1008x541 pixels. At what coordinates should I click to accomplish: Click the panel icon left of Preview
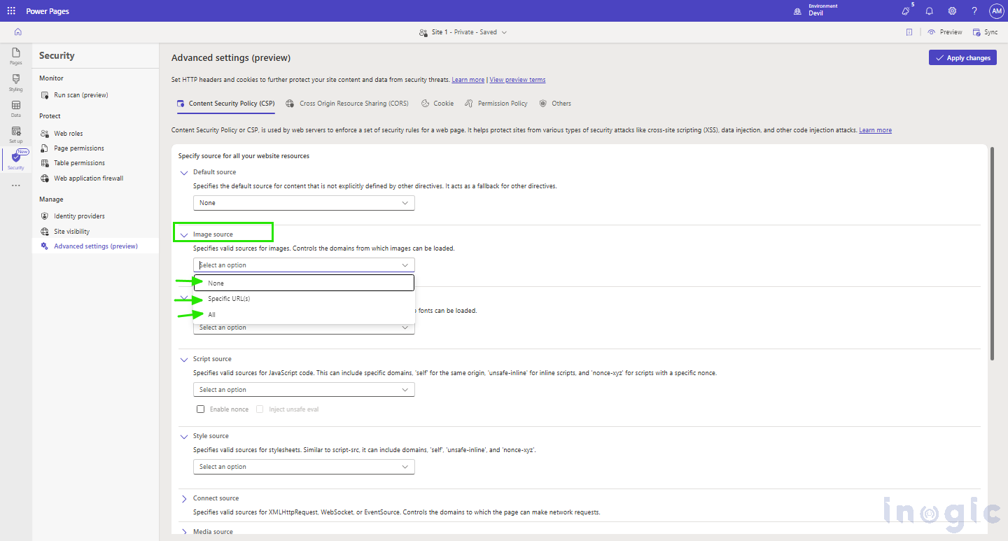909,32
